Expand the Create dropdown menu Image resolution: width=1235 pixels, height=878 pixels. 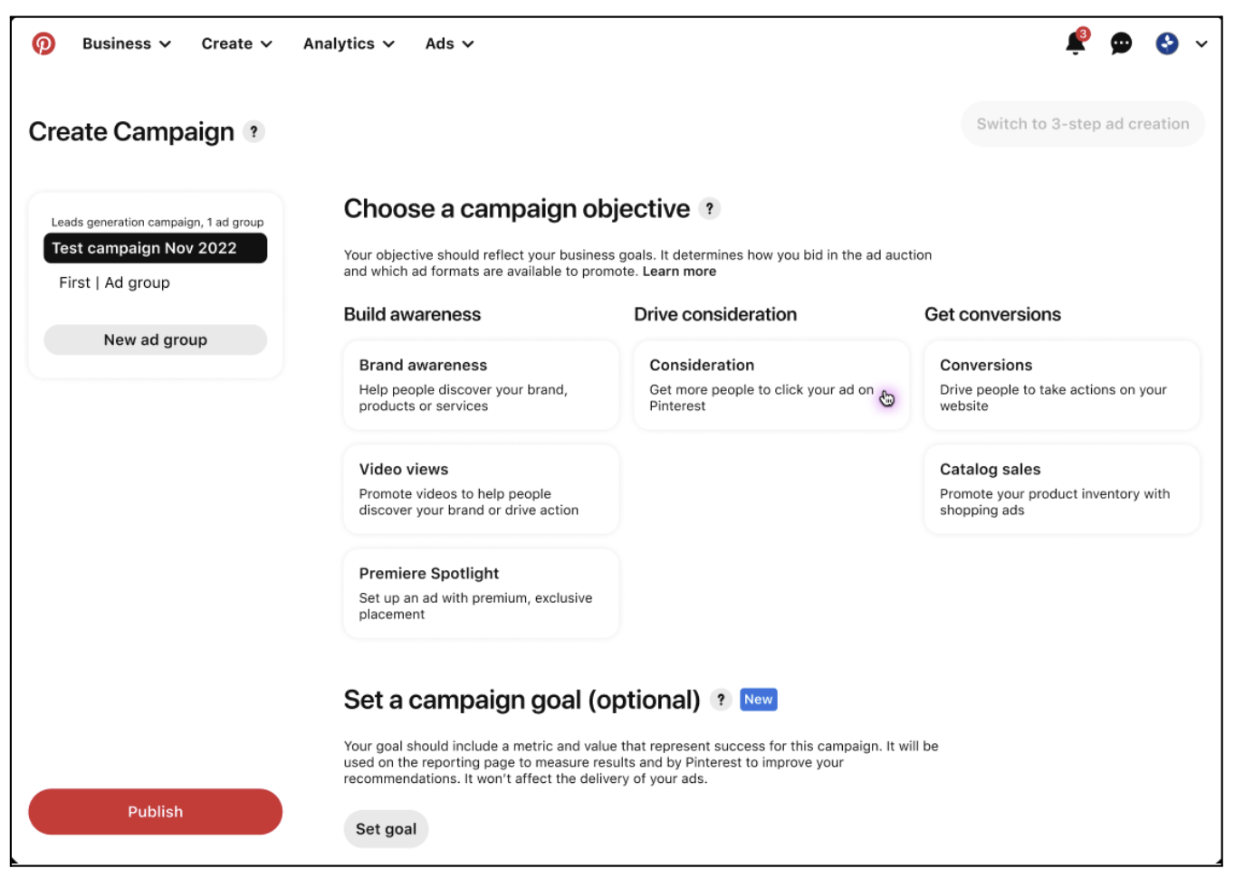[236, 43]
